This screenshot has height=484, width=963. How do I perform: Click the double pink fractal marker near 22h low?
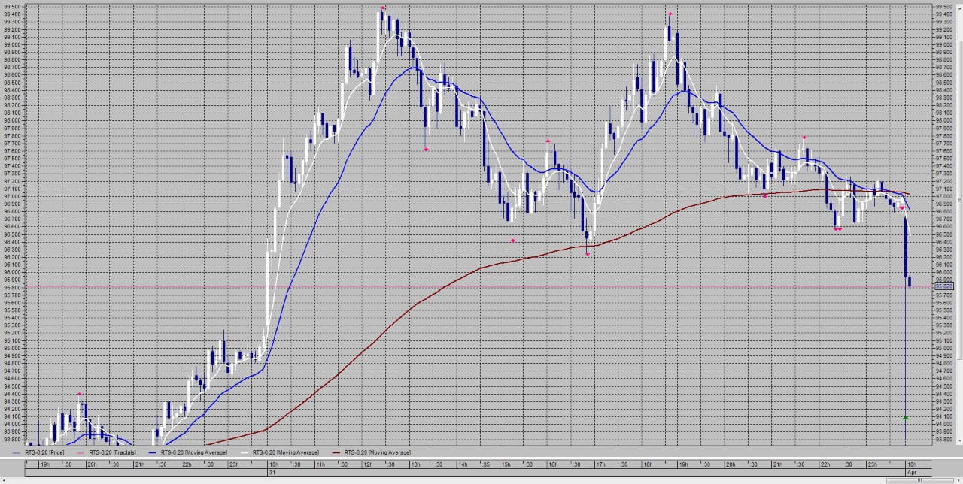837,229
